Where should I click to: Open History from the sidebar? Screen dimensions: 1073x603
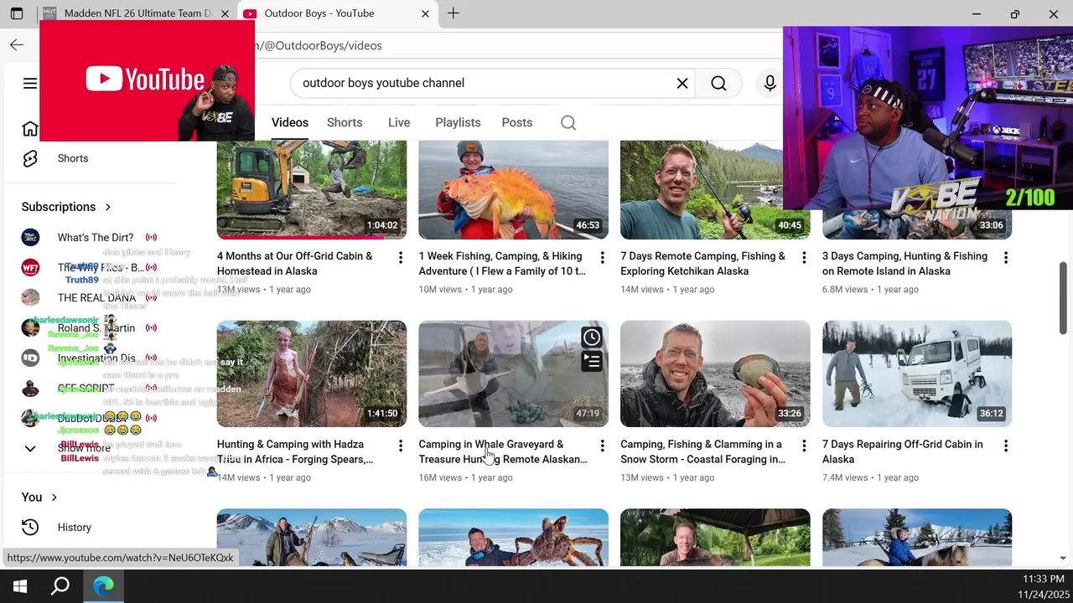click(75, 528)
